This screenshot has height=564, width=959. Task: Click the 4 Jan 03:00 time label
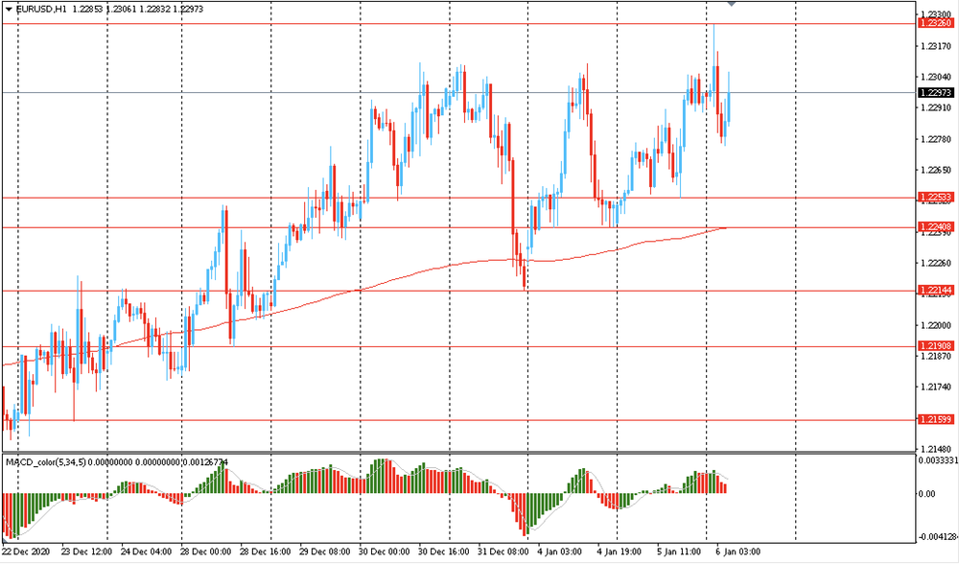tap(560, 552)
